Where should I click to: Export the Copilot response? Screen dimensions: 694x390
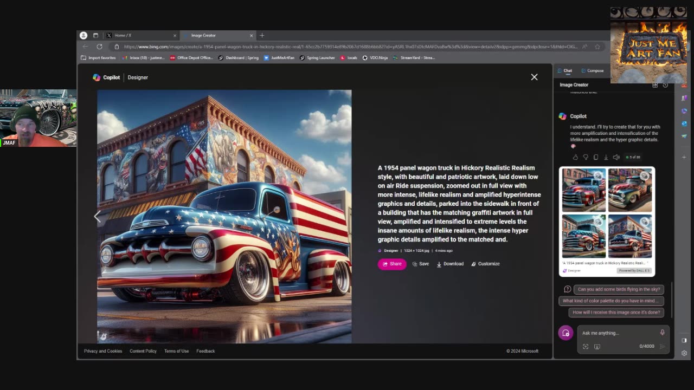606,157
